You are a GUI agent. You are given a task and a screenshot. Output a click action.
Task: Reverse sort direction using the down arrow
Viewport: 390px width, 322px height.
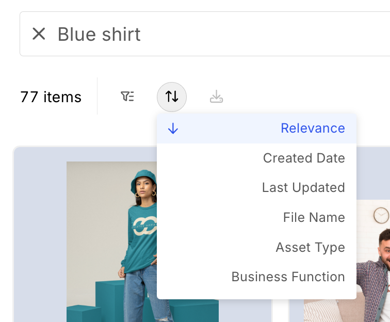click(173, 128)
